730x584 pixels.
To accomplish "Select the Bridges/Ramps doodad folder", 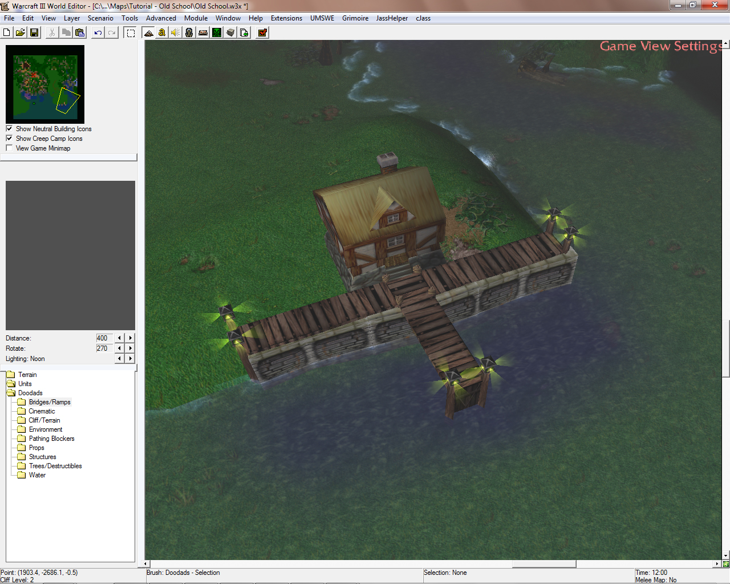I will [x=50, y=402].
